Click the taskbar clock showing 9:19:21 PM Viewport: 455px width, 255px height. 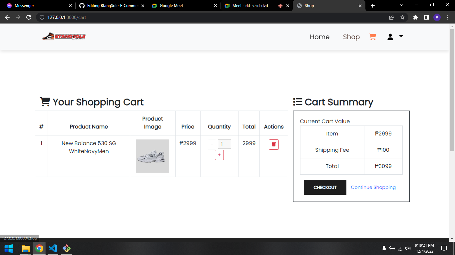424,248
